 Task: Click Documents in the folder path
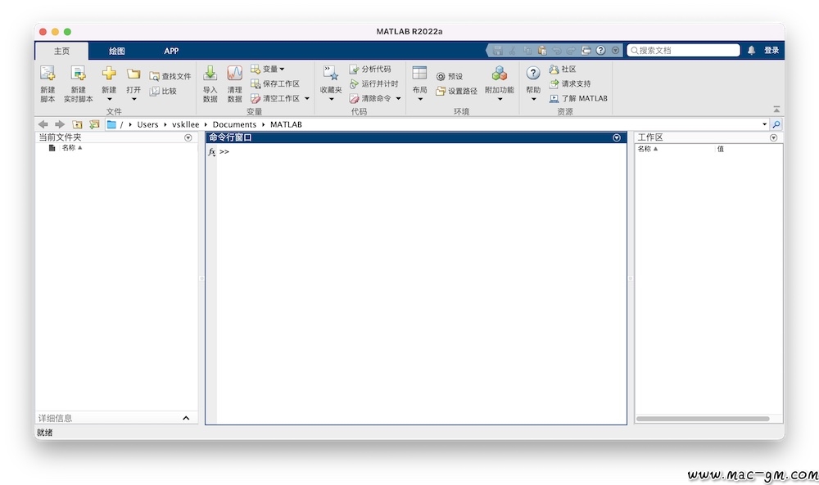[234, 124]
